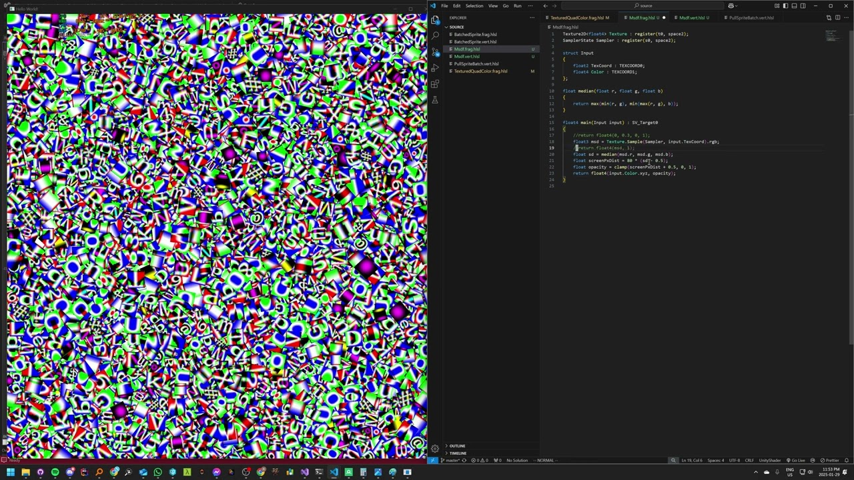Open the View menu

493,6
